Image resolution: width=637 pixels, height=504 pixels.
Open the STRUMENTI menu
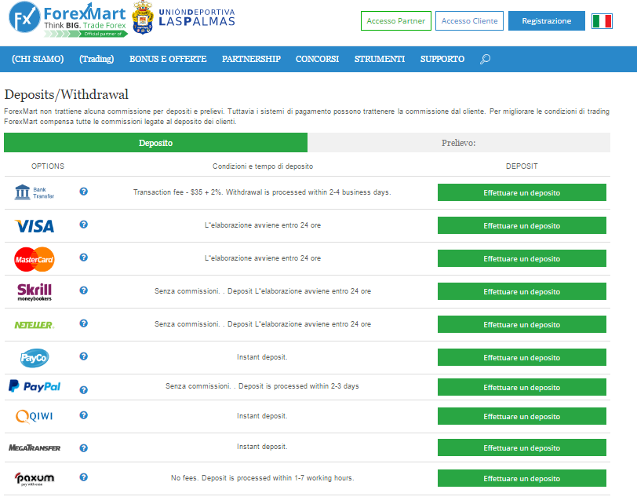[x=380, y=59]
